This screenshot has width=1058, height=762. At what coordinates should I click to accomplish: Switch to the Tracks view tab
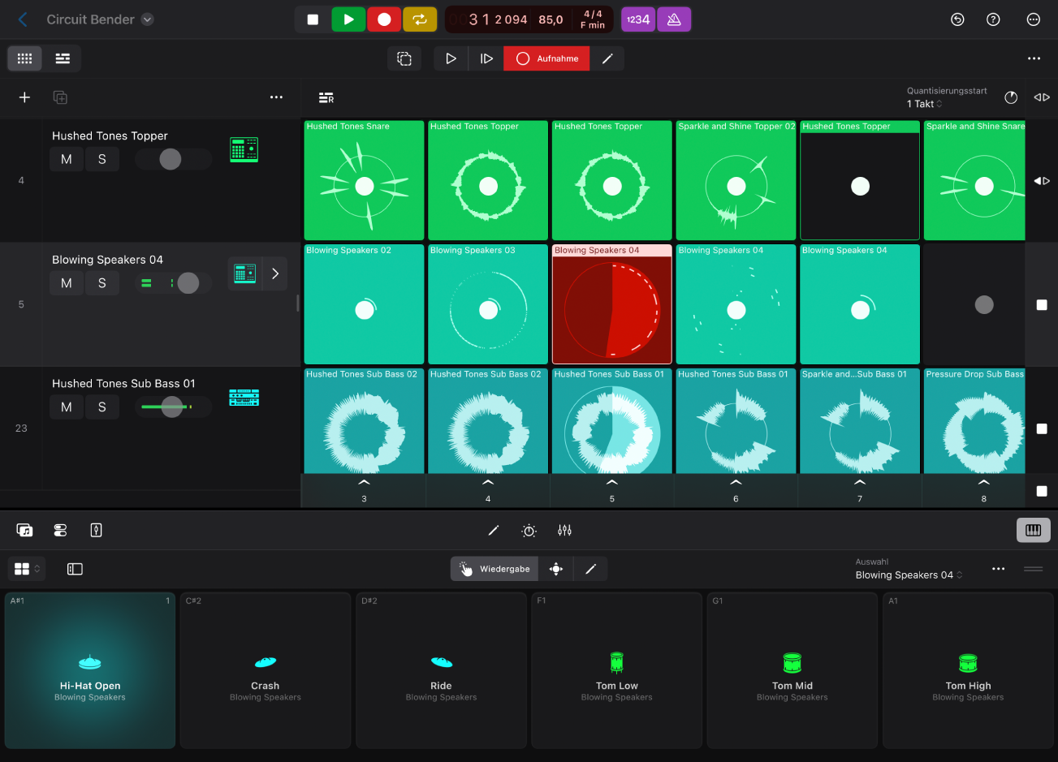click(63, 58)
